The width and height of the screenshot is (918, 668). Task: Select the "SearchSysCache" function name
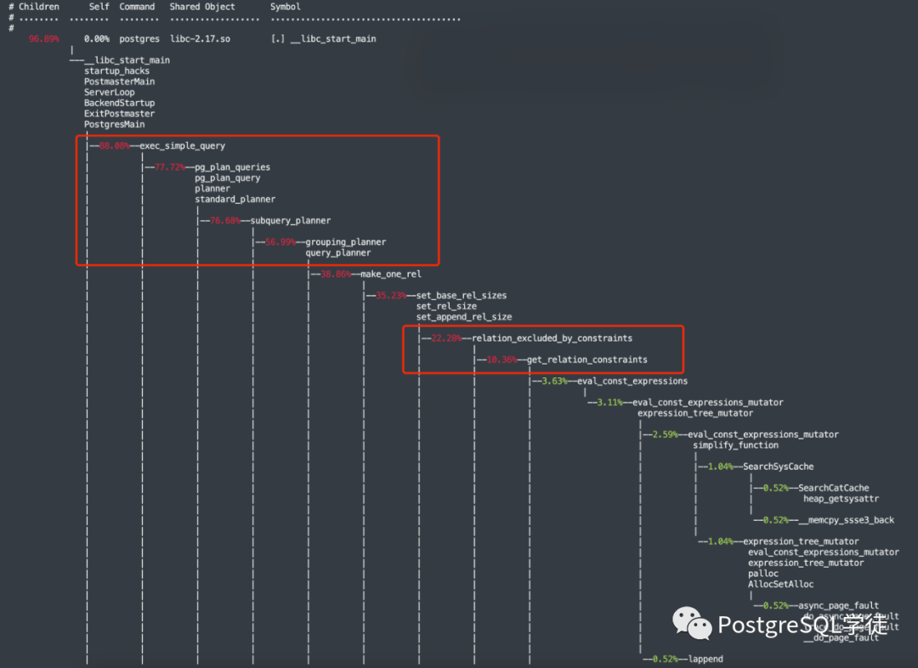coord(778,467)
